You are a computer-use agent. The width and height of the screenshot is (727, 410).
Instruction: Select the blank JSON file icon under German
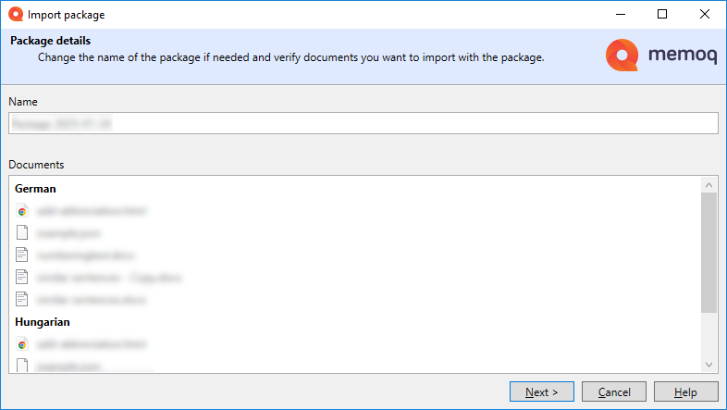click(x=23, y=233)
